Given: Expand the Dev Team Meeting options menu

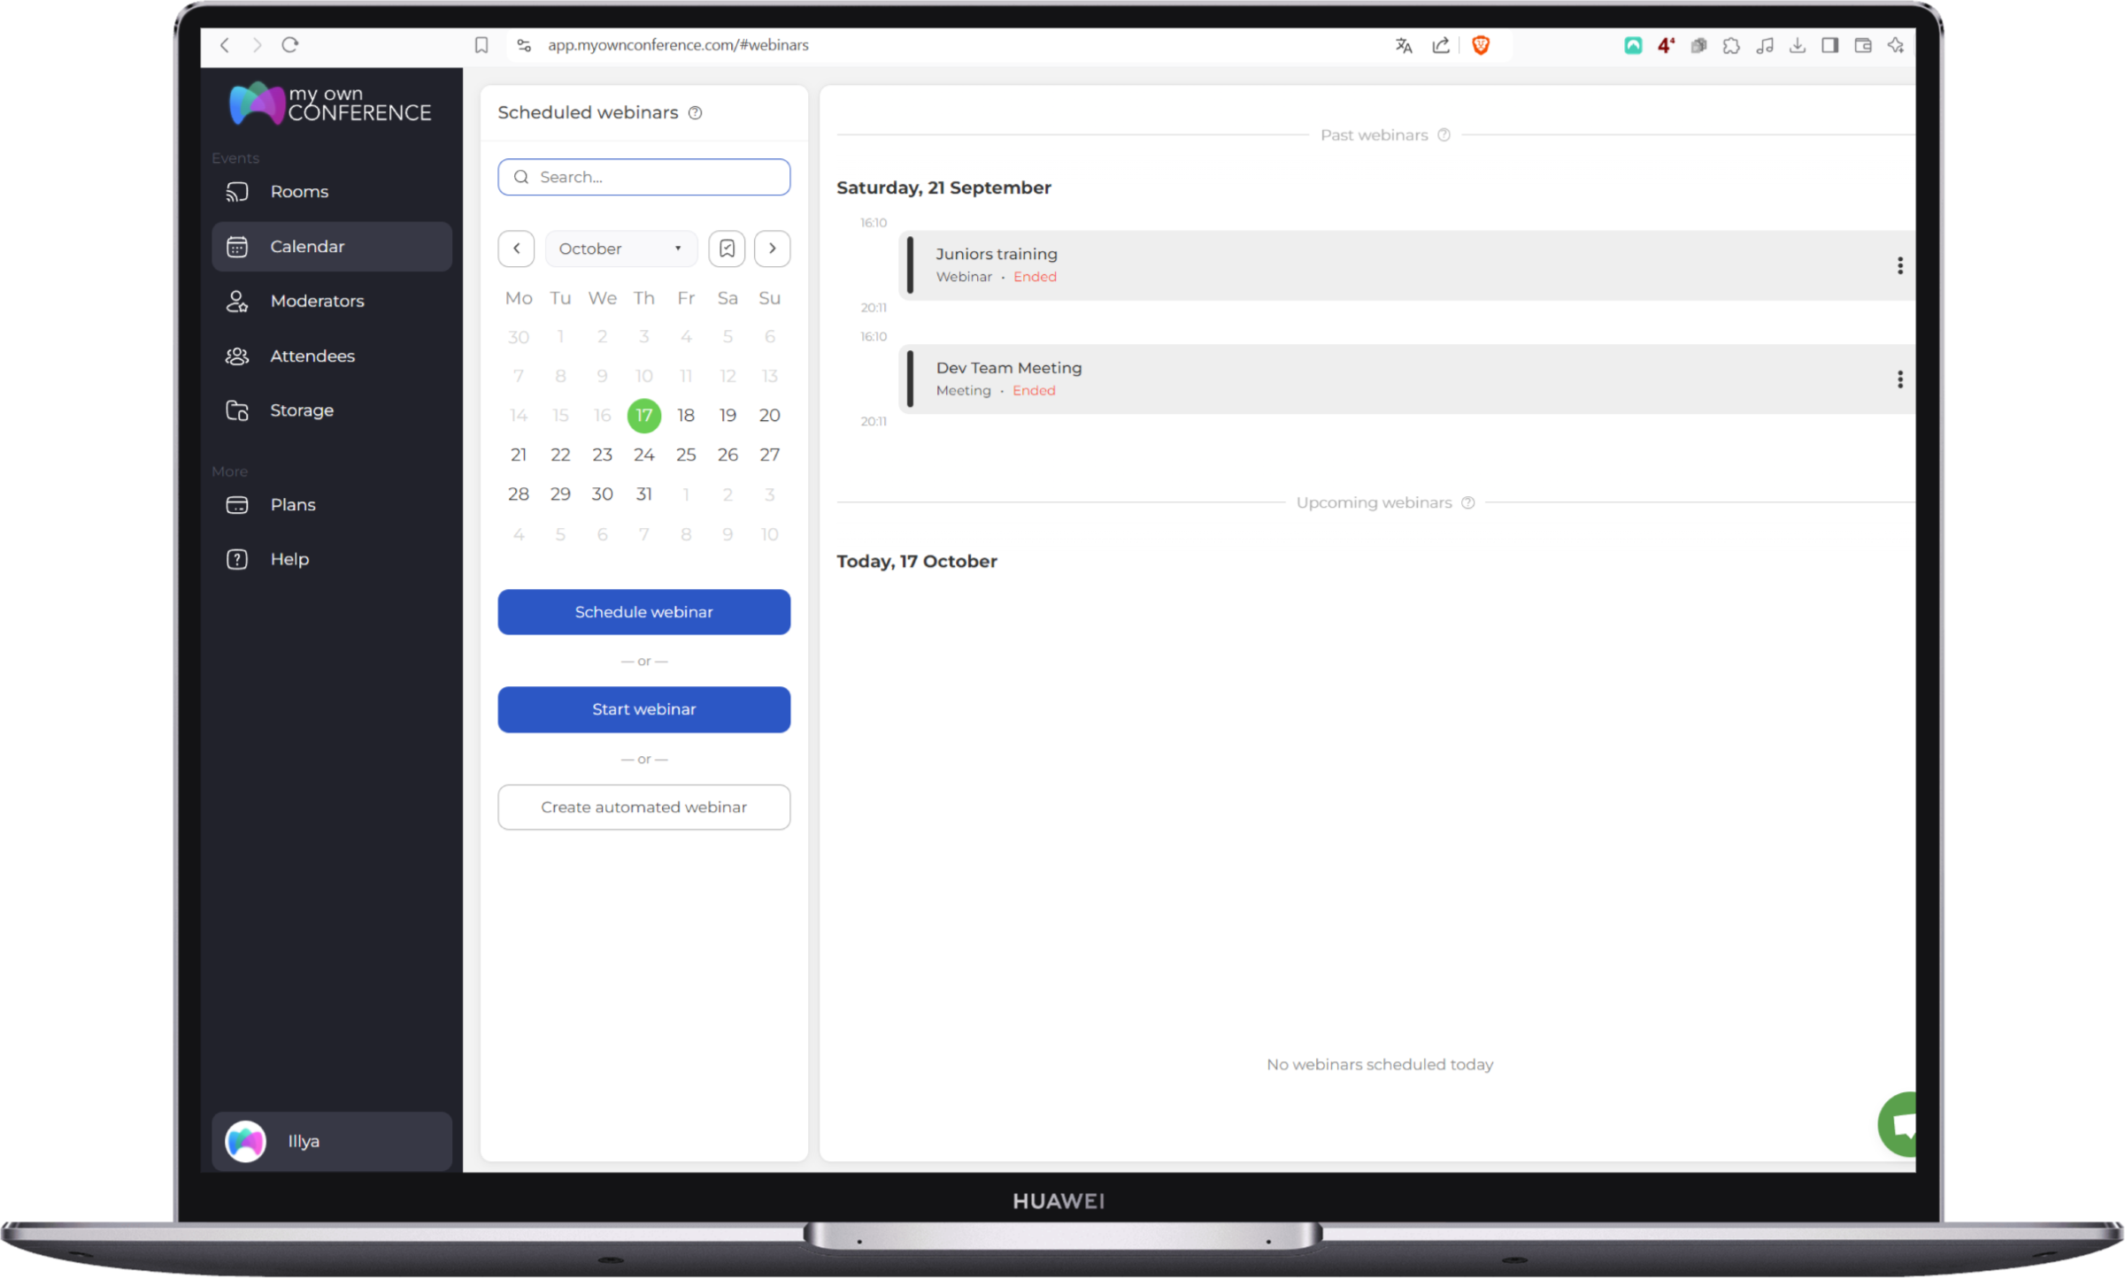Looking at the screenshot, I should [x=1898, y=379].
